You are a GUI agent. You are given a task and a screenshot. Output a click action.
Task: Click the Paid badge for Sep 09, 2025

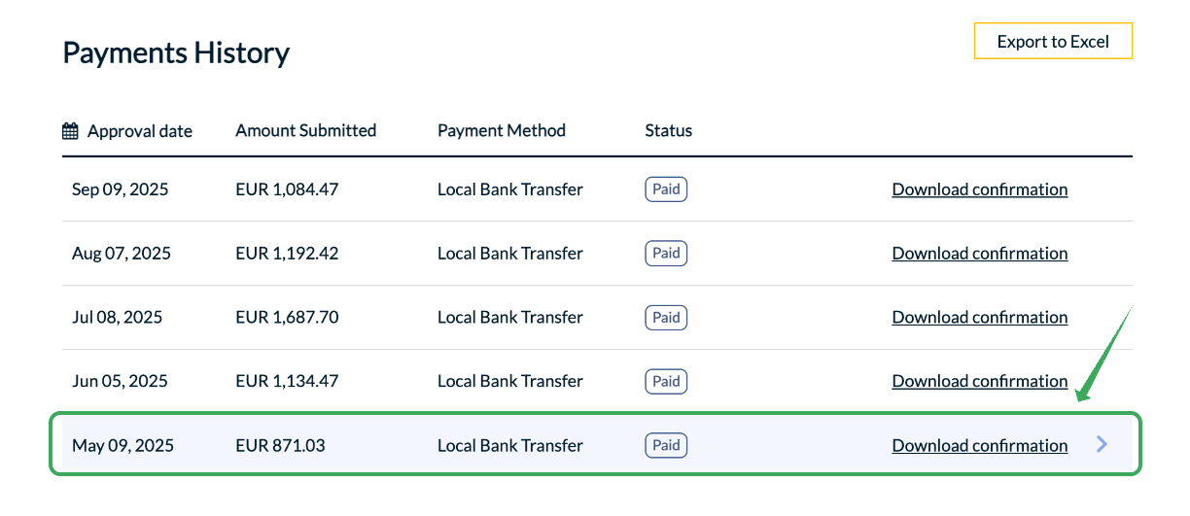pyautogui.click(x=666, y=189)
